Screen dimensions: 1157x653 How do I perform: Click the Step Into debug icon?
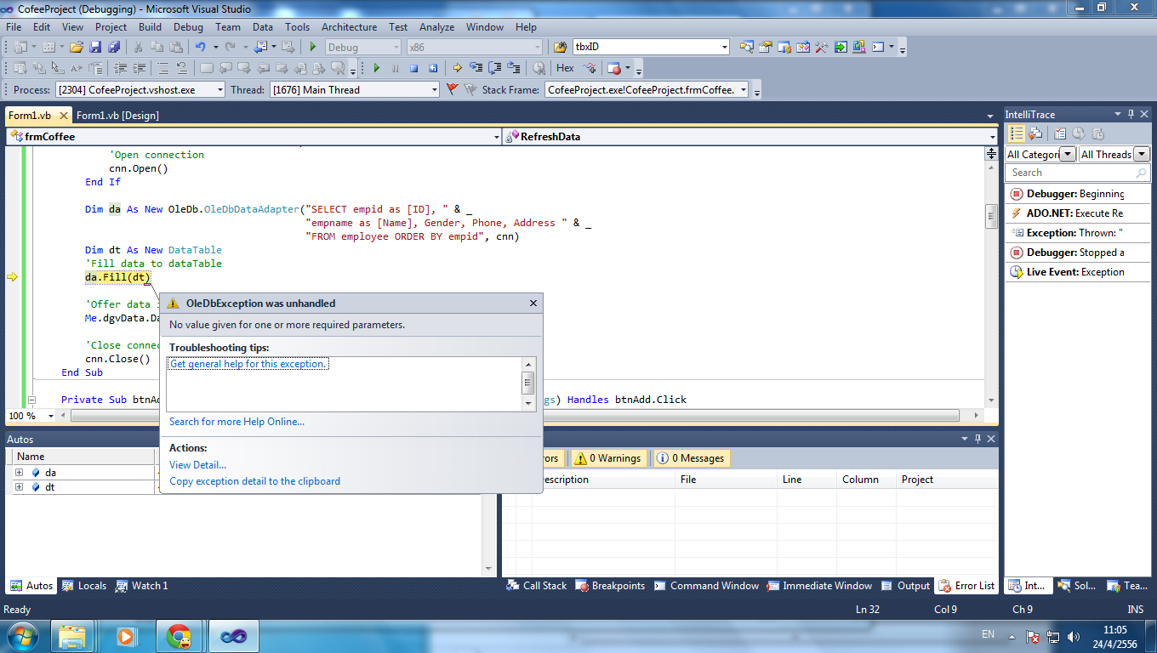tap(476, 68)
